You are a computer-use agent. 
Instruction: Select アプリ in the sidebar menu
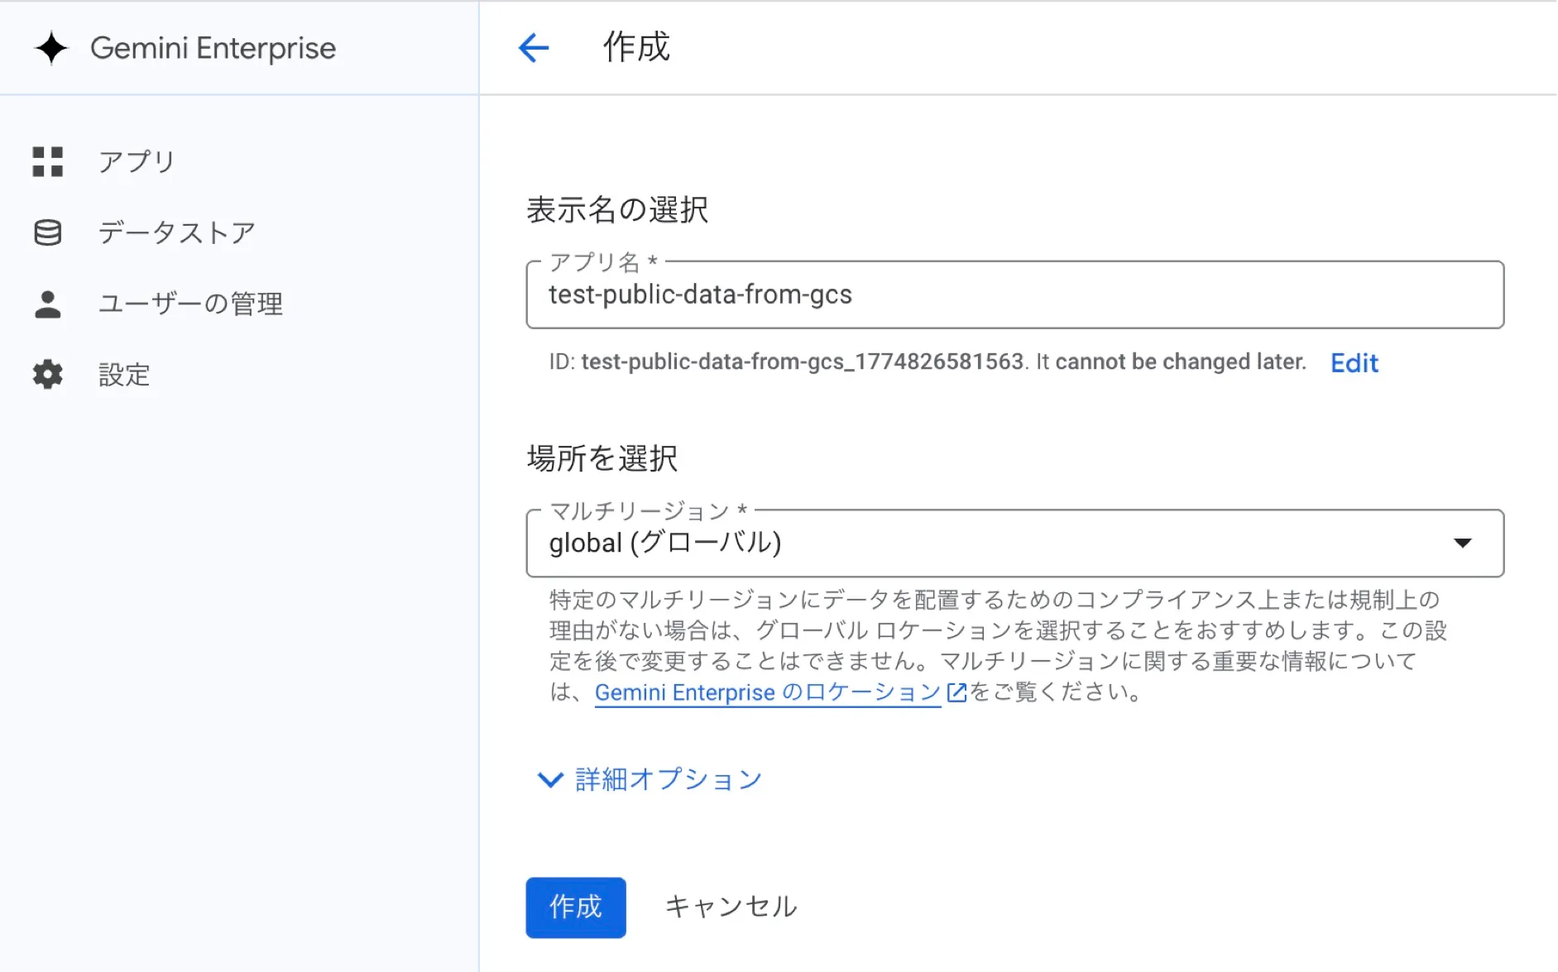(135, 162)
